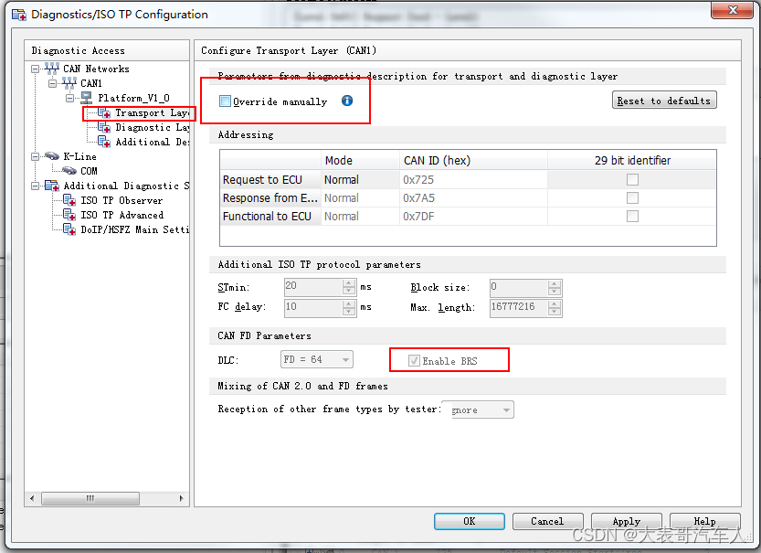Select the Platform_V1_0 ECU icon
This screenshot has width=761, height=553.
[x=87, y=97]
